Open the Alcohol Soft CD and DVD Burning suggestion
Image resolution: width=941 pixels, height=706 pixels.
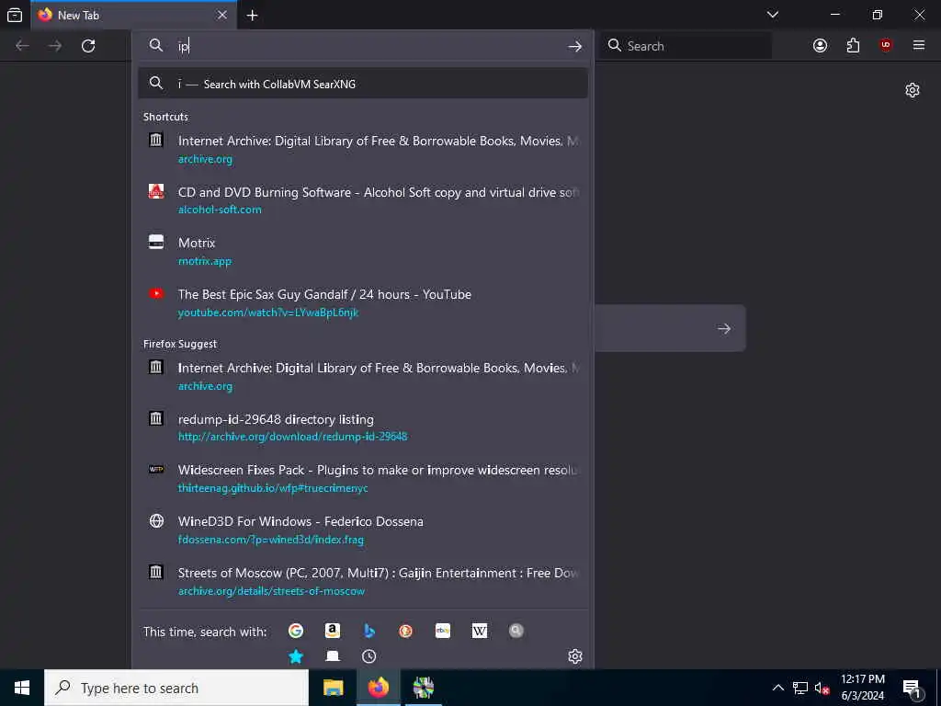click(363, 200)
